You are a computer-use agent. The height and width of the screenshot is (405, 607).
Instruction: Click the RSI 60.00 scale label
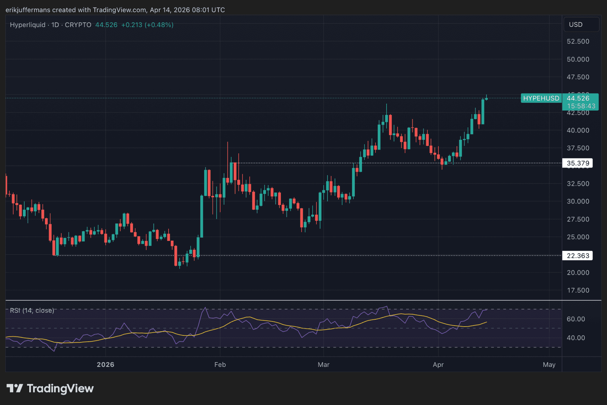point(576,319)
